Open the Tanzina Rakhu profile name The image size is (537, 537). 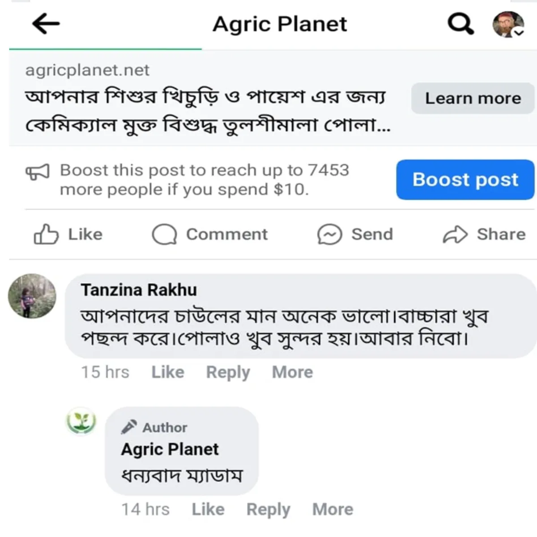pyautogui.click(x=139, y=290)
